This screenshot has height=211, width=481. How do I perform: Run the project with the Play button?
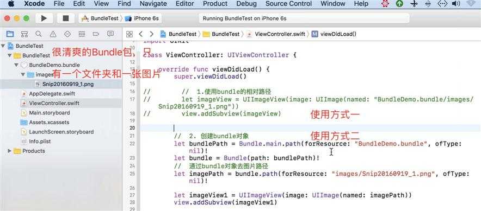pyautogui.click(x=44, y=18)
